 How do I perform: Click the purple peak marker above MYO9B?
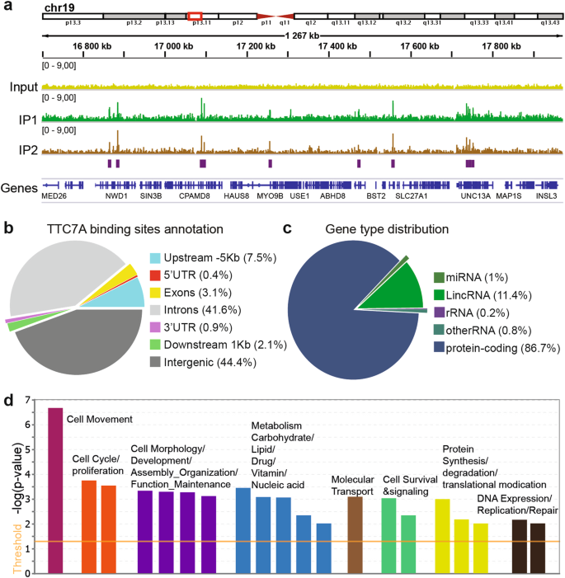(x=271, y=163)
